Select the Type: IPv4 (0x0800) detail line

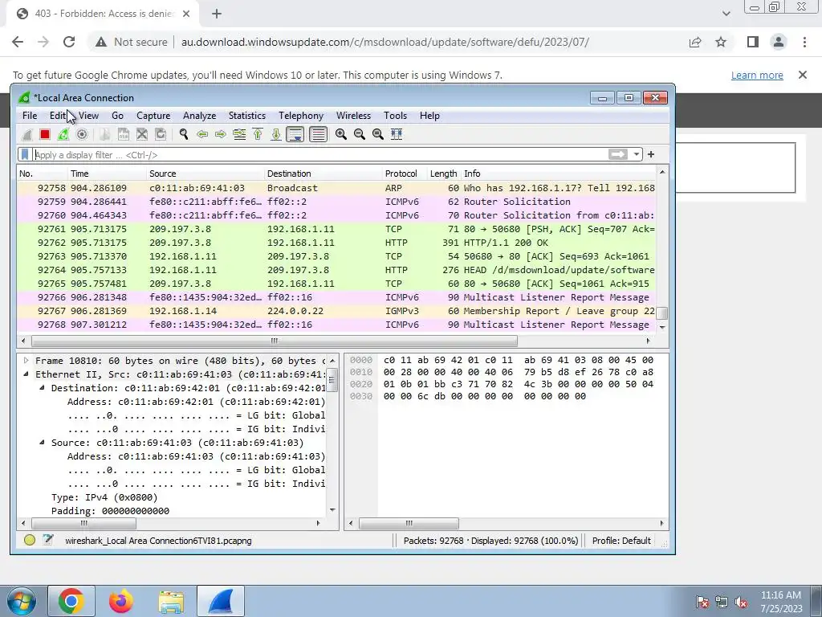pos(104,496)
